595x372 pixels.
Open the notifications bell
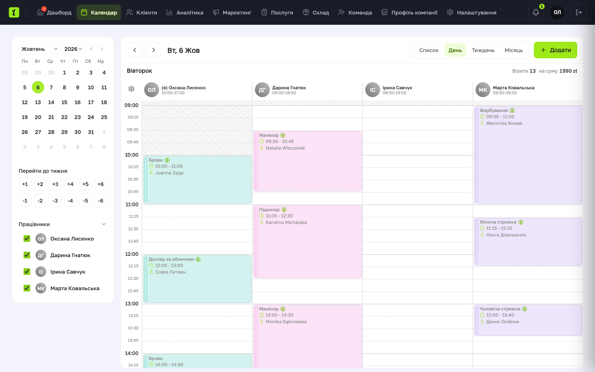[536, 12]
